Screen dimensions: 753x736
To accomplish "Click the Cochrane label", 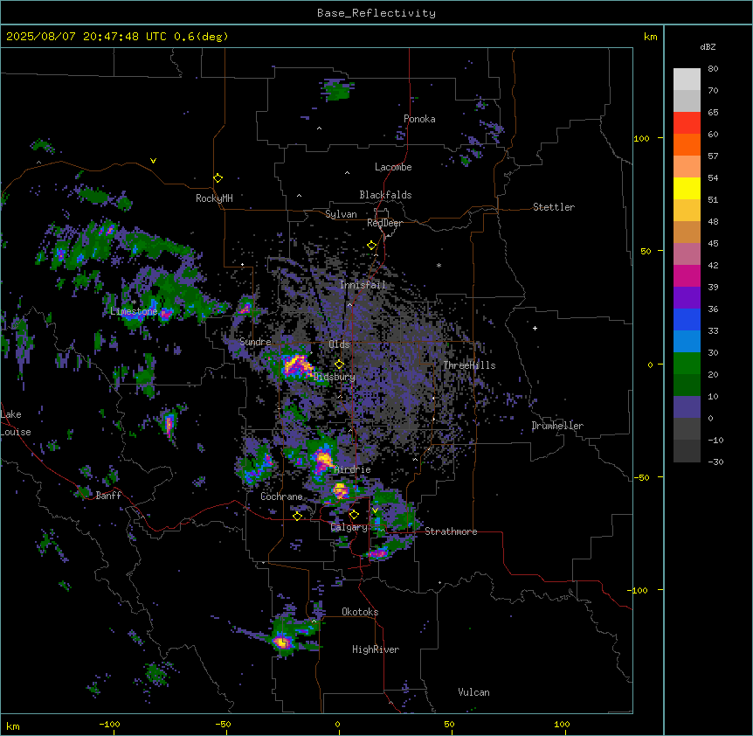I will [x=281, y=496].
